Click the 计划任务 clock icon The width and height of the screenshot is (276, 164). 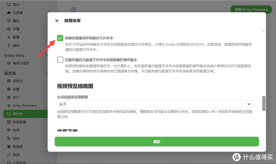9,162
